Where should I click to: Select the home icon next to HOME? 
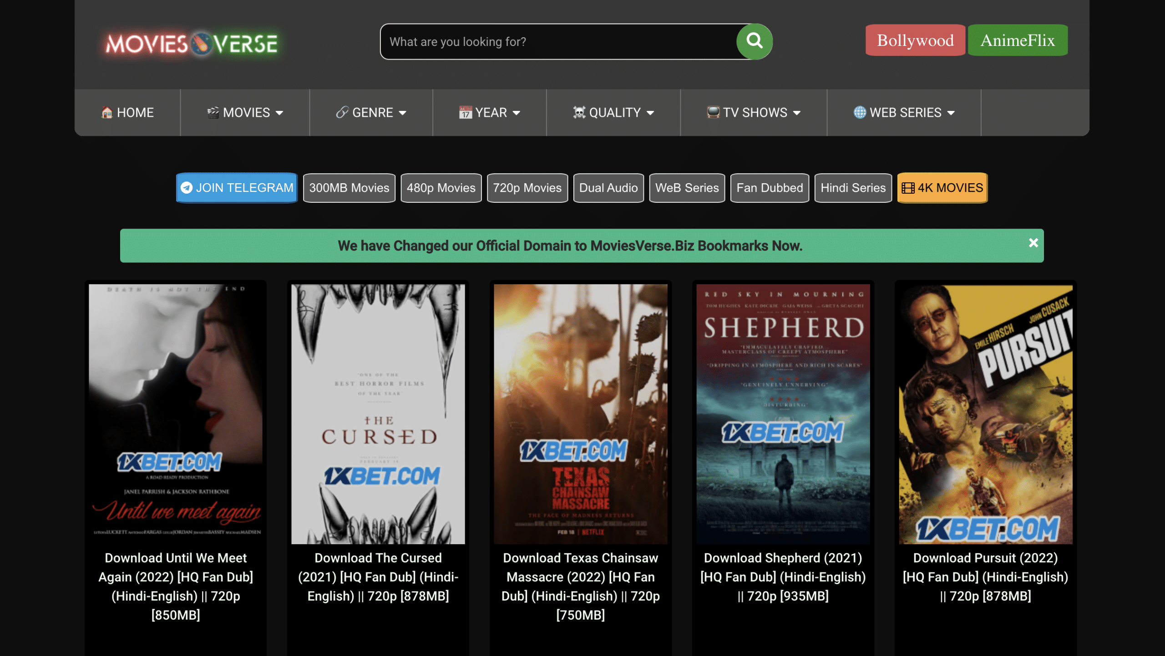tap(108, 112)
